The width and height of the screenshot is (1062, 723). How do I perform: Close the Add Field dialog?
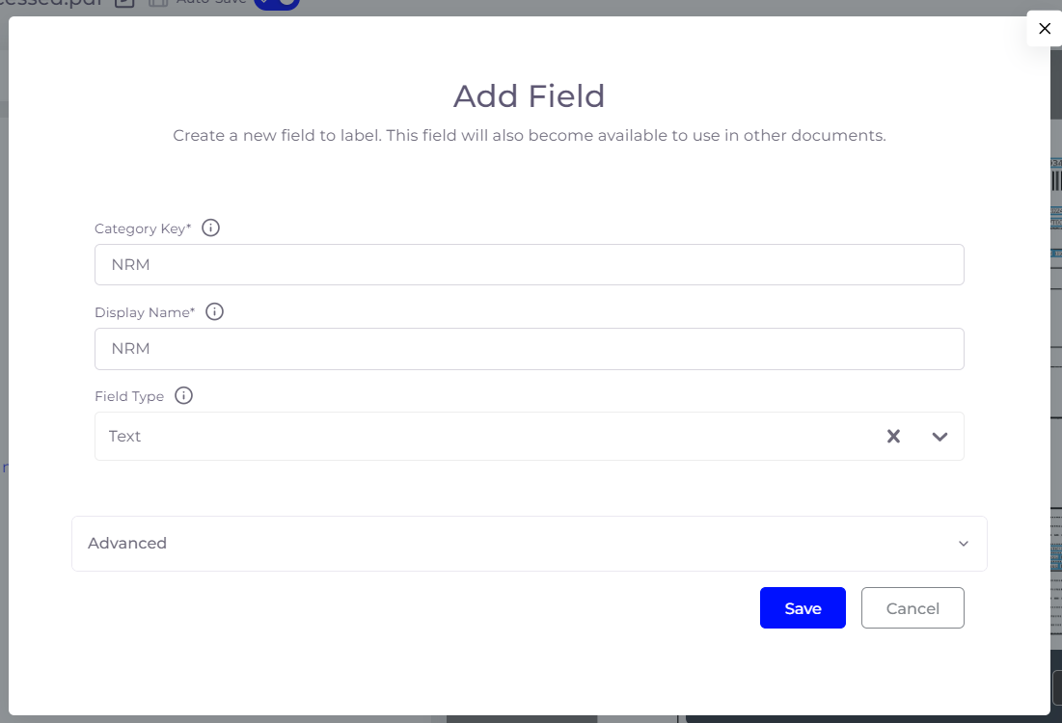[1044, 28]
